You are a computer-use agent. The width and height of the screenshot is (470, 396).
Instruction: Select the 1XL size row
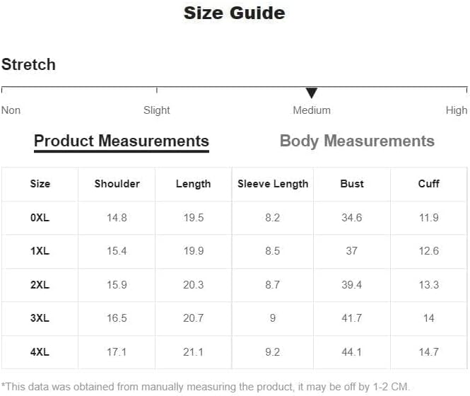[235, 251]
